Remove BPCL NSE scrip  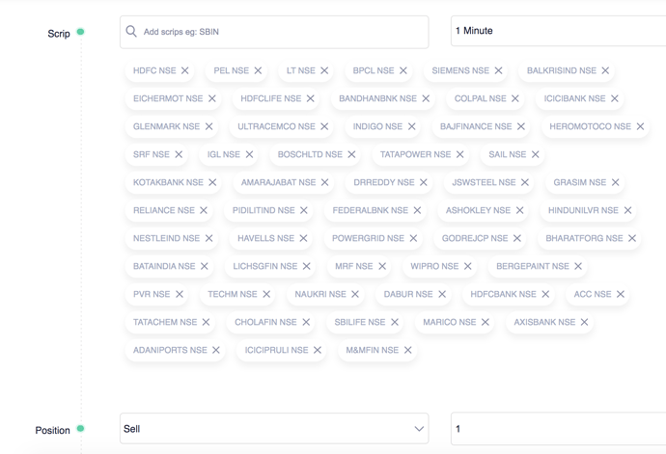(403, 70)
